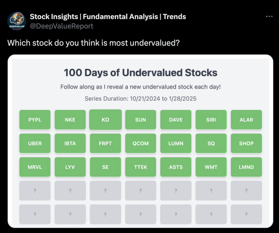The height and width of the screenshot is (233, 279).
Task: Pick the ALAR stock tile
Action: pyautogui.click(x=246, y=120)
